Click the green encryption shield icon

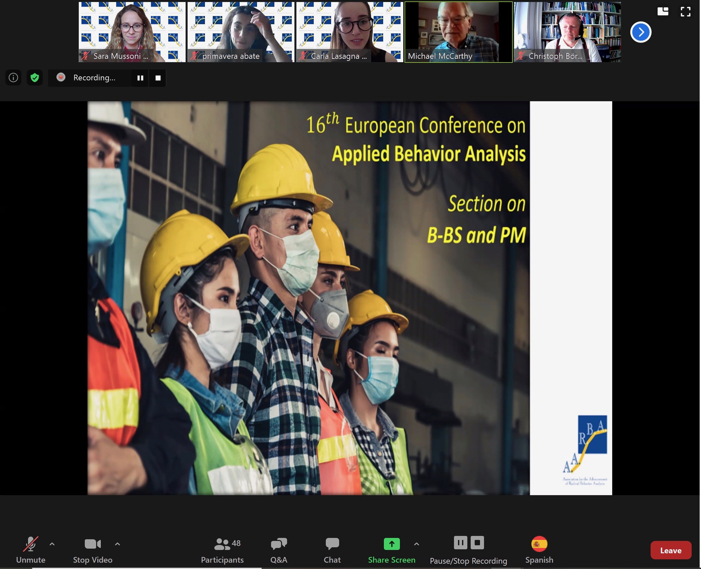(35, 78)
